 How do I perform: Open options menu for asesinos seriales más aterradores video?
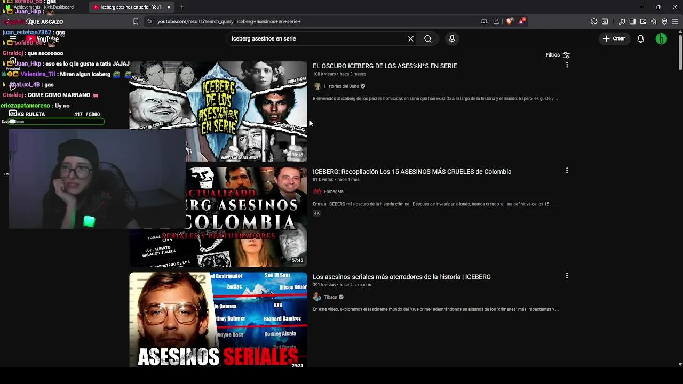coord(567,276)
